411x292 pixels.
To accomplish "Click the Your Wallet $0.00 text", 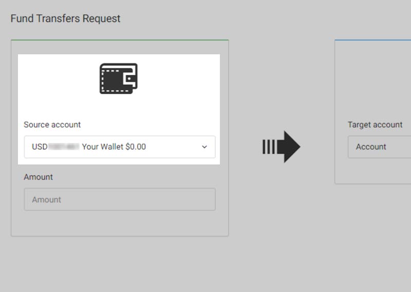I will (114, 147).
